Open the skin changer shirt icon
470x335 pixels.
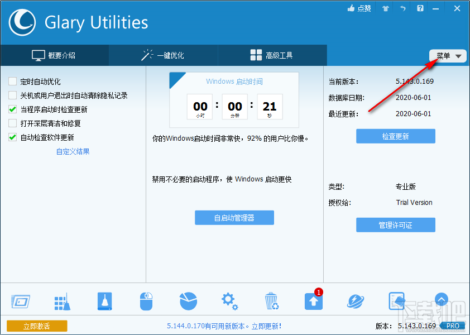point(385,8)
